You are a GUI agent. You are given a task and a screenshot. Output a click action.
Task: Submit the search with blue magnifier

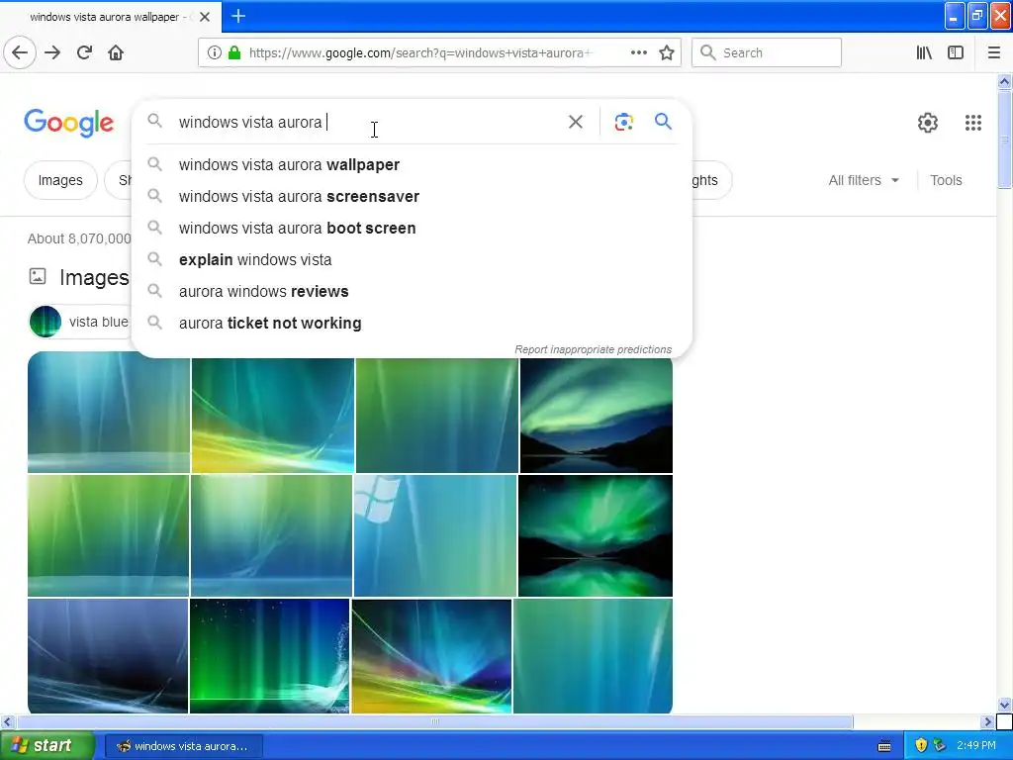663,122
